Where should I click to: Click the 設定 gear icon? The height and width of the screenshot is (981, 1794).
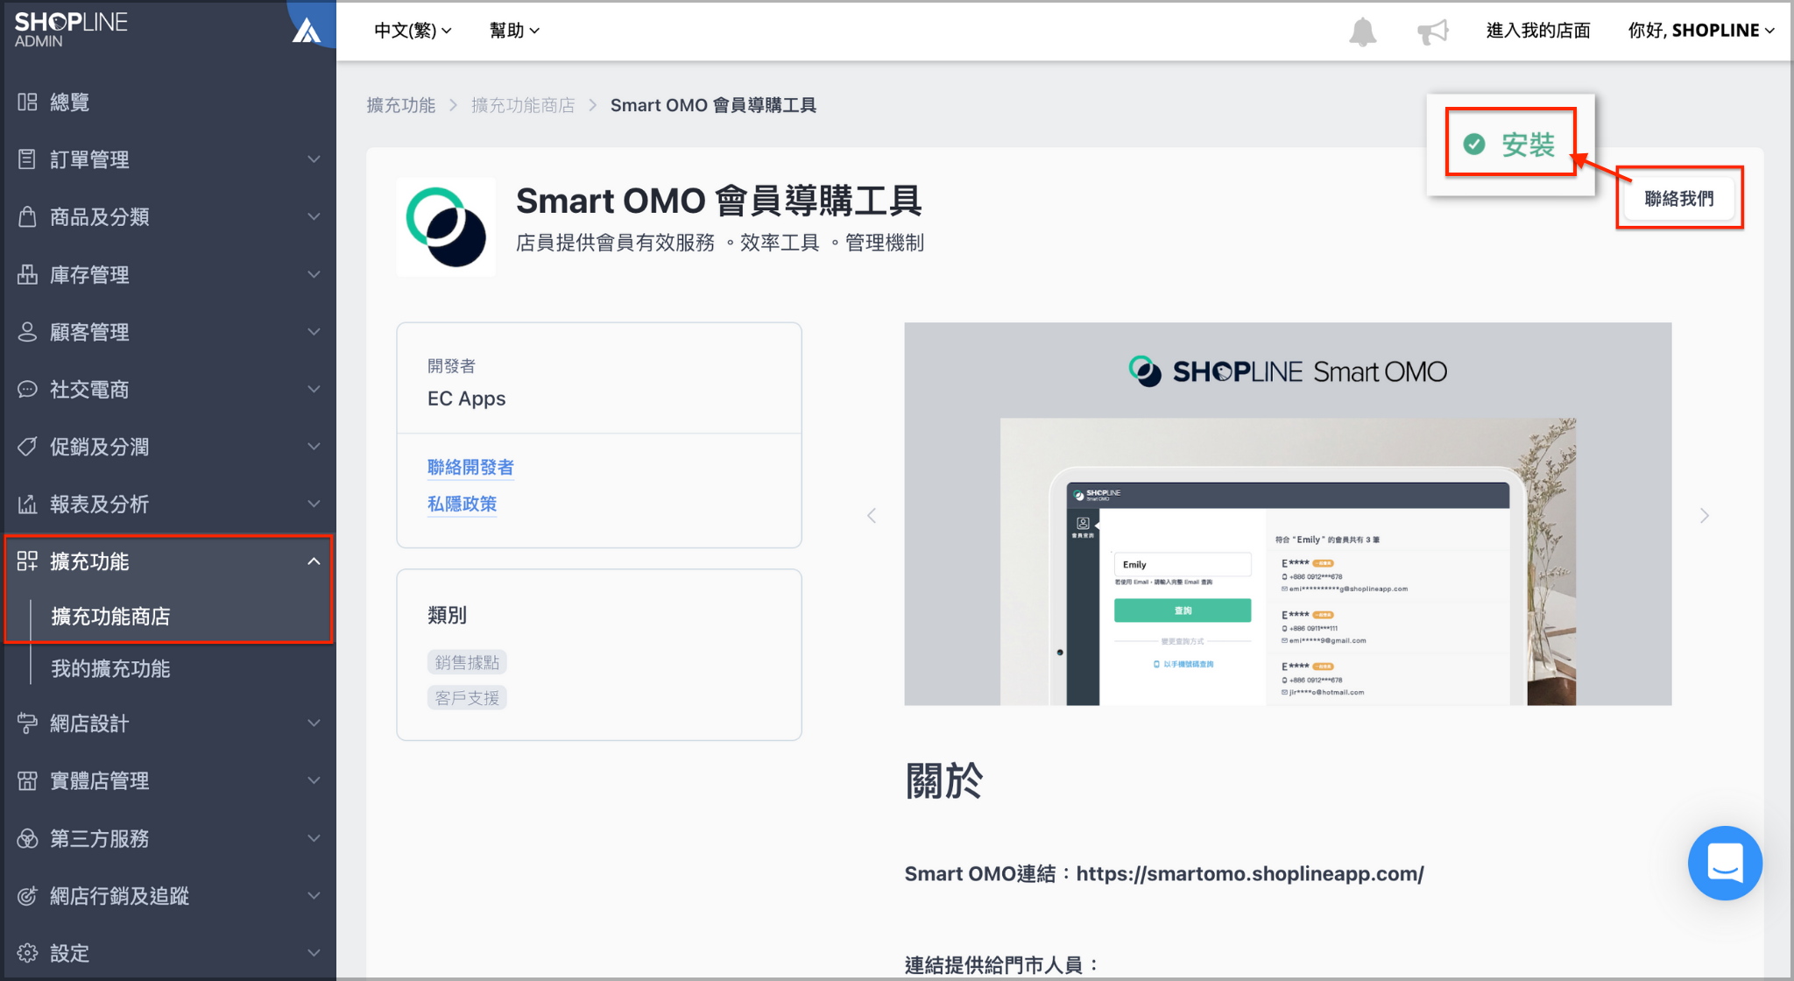27,953
